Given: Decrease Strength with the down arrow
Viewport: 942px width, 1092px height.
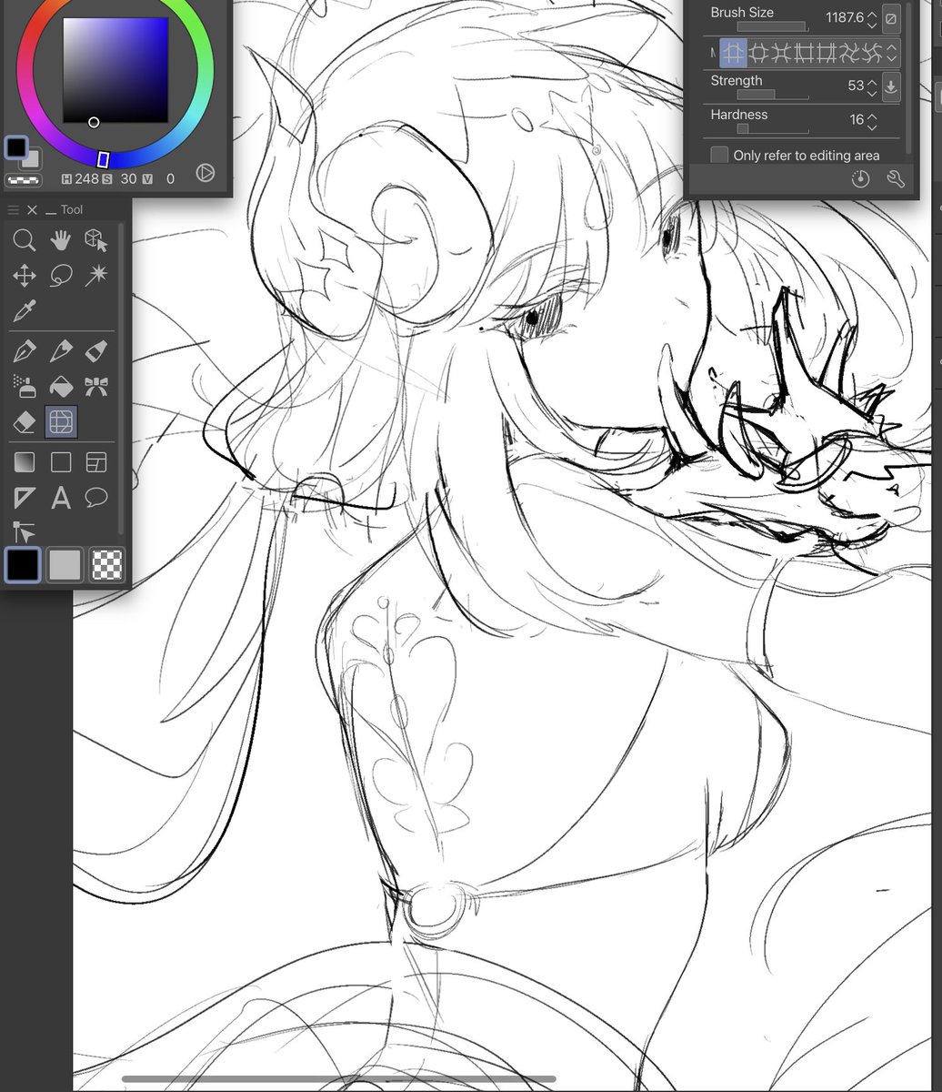Looking at the screenshot, I should tap(872, 92).
